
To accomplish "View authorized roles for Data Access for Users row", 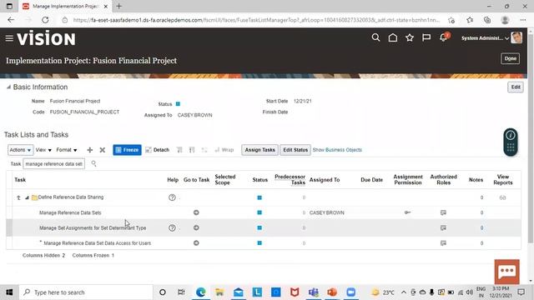I will (443, 243).
